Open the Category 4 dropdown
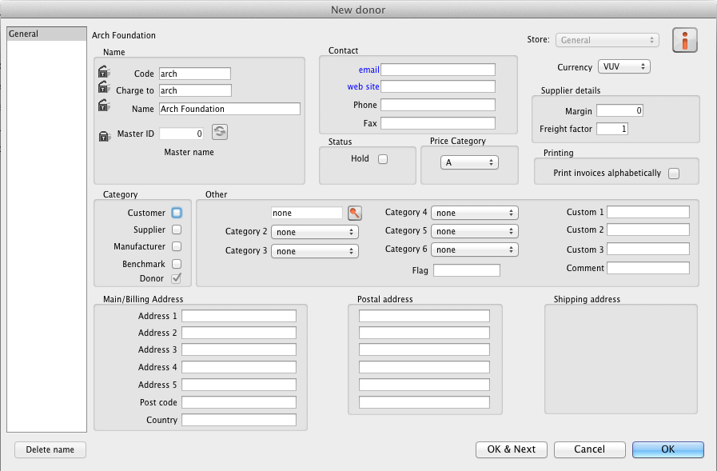Image resolution: width=717 pixels, height=471 pixels. tap(475, 213)
